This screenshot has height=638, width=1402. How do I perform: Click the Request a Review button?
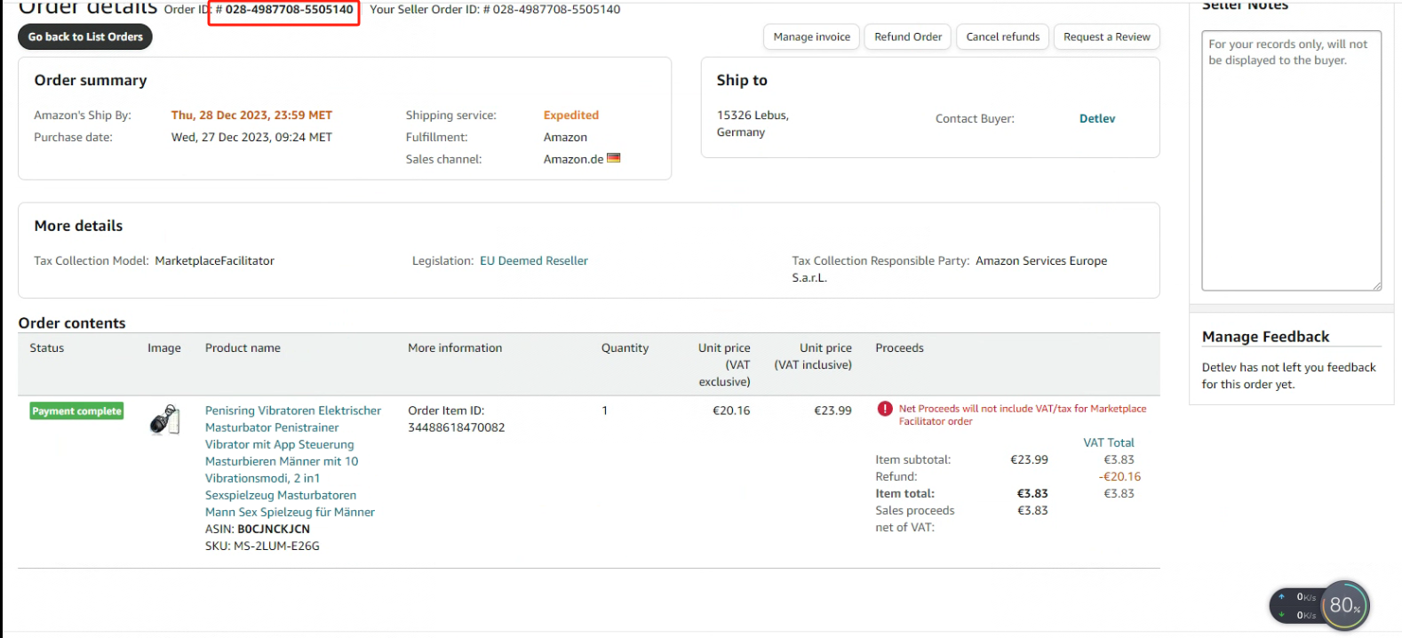tap(1106, 36)
